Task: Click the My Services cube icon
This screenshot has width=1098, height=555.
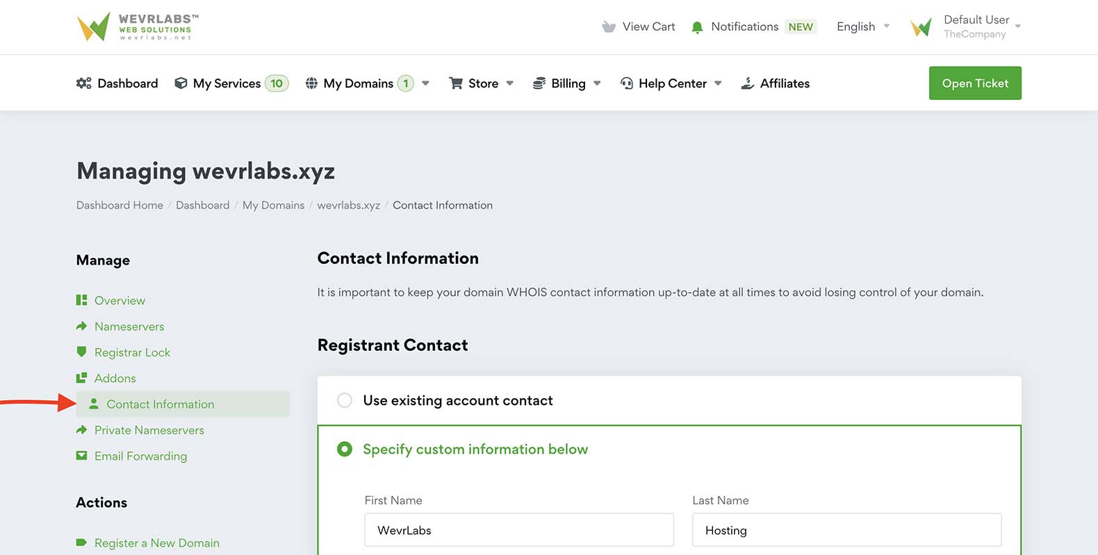Action: [x=181, y=83]
